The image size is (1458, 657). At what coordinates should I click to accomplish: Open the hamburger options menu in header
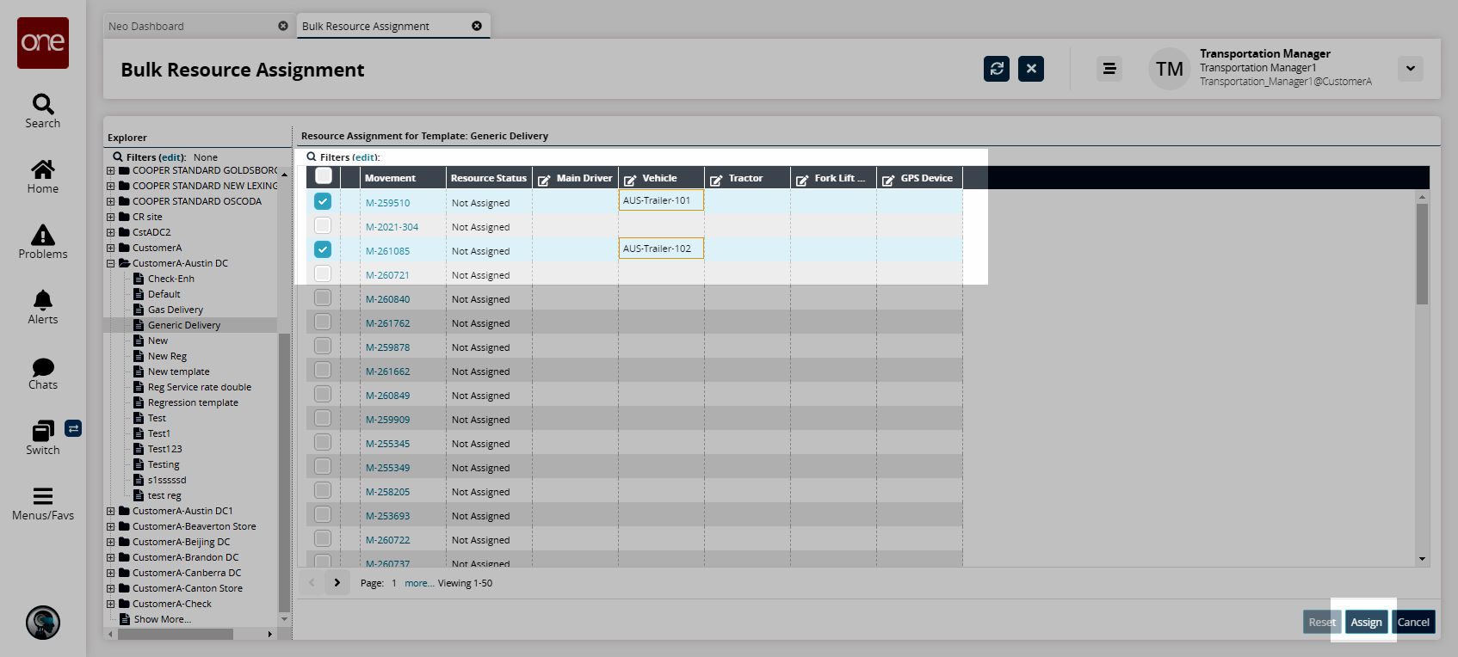1109,69
